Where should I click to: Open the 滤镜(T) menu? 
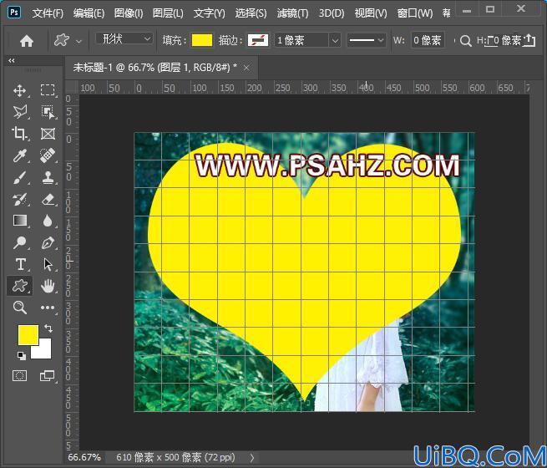(292, 13)
